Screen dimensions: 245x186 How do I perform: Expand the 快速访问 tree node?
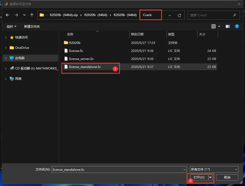point(6,37)
